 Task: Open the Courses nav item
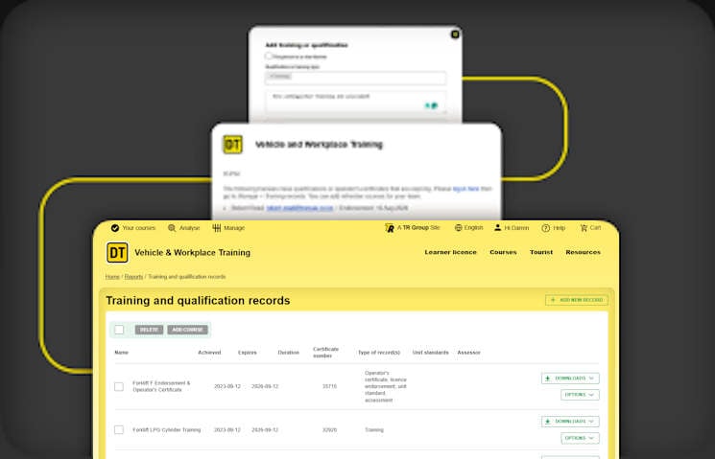point(503,252)
